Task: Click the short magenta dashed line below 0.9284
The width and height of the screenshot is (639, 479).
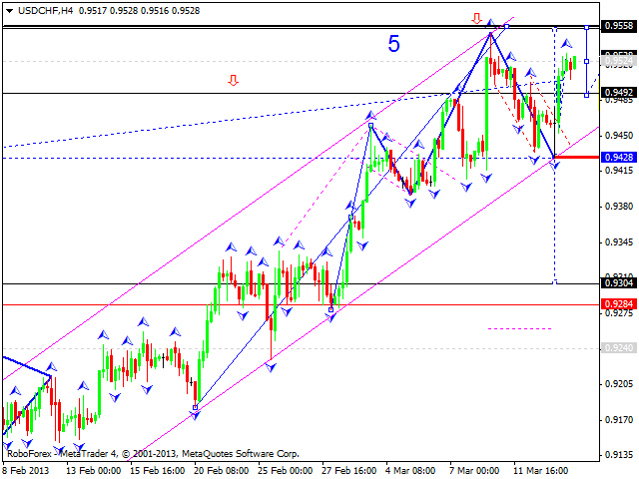Action: point(519,328)
